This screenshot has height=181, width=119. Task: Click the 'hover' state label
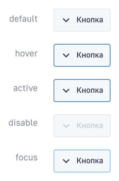point(26,54)
